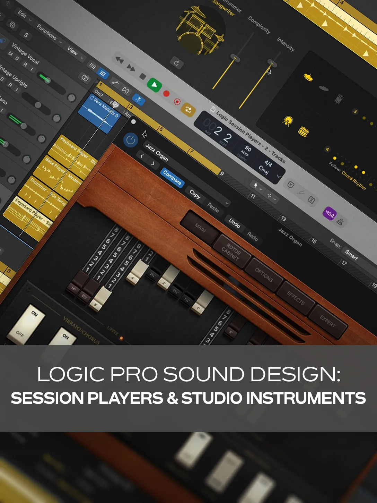
Task: Adjust the Complexity slider handle
Action: pos(235,58)
